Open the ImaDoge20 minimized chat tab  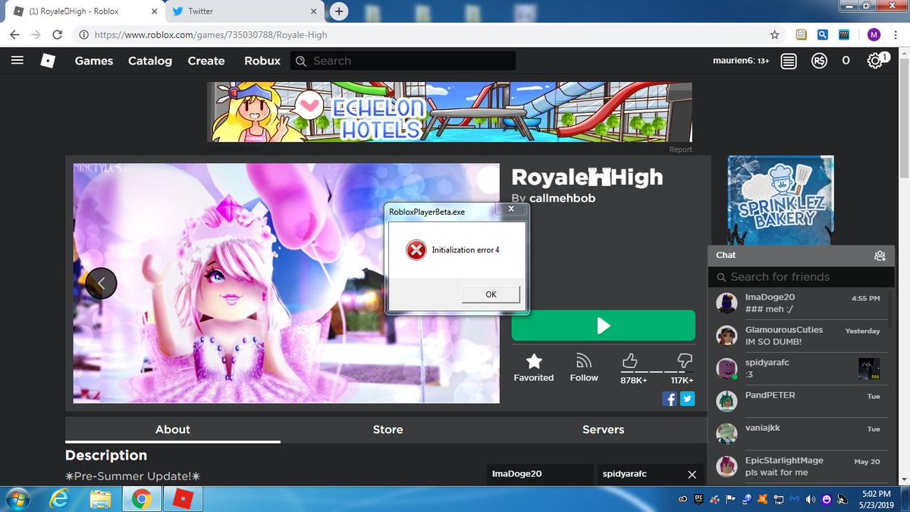pos(538,474)
